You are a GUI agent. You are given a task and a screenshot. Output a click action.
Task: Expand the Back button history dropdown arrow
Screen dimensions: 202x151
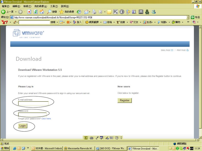[x=16, y=12]
